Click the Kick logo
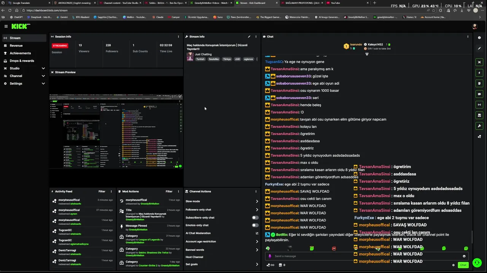487x273 pixels. pos(21,26)
